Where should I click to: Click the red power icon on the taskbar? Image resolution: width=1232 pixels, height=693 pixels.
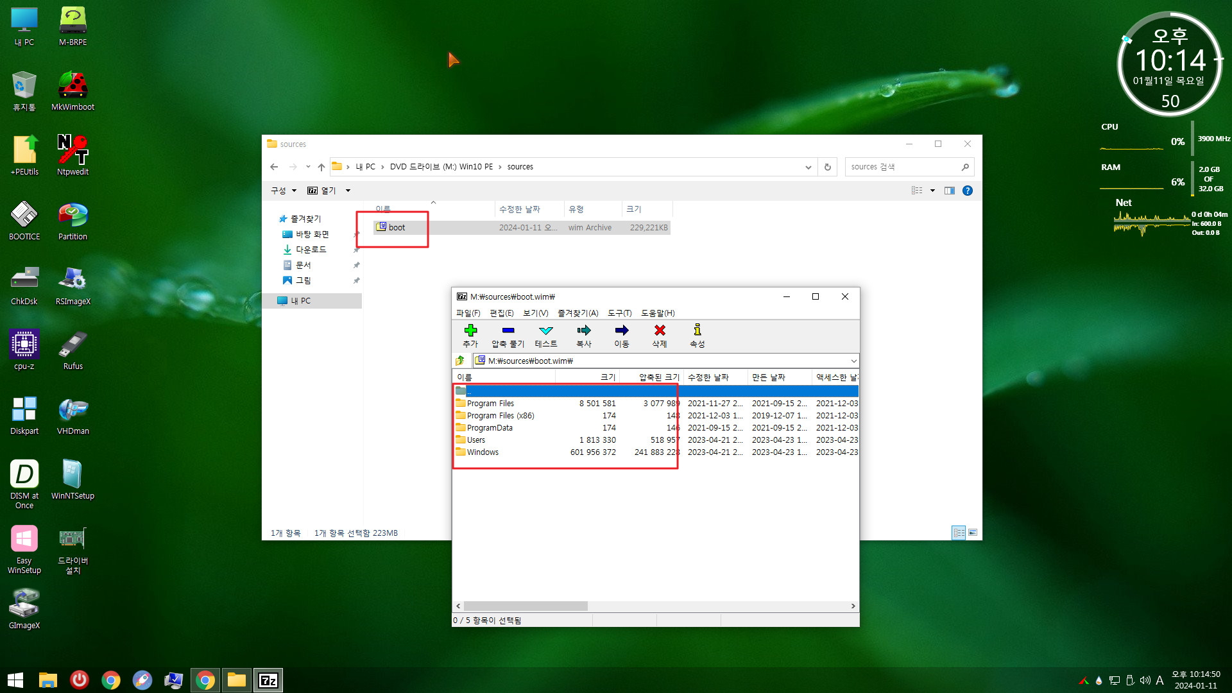tap(80, 680)
